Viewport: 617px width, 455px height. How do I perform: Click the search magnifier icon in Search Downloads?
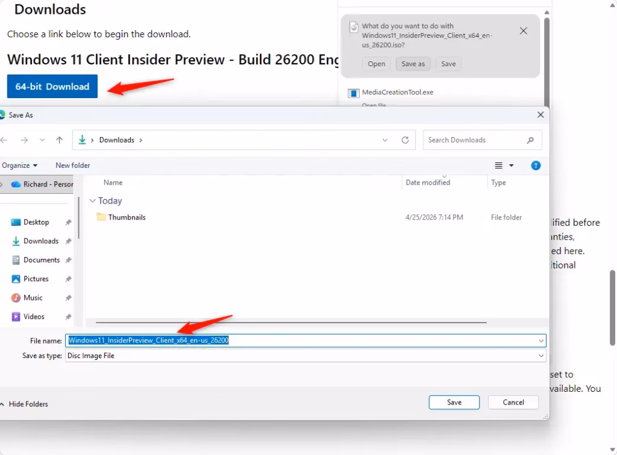pyautogui.click(x=530, y=140)
